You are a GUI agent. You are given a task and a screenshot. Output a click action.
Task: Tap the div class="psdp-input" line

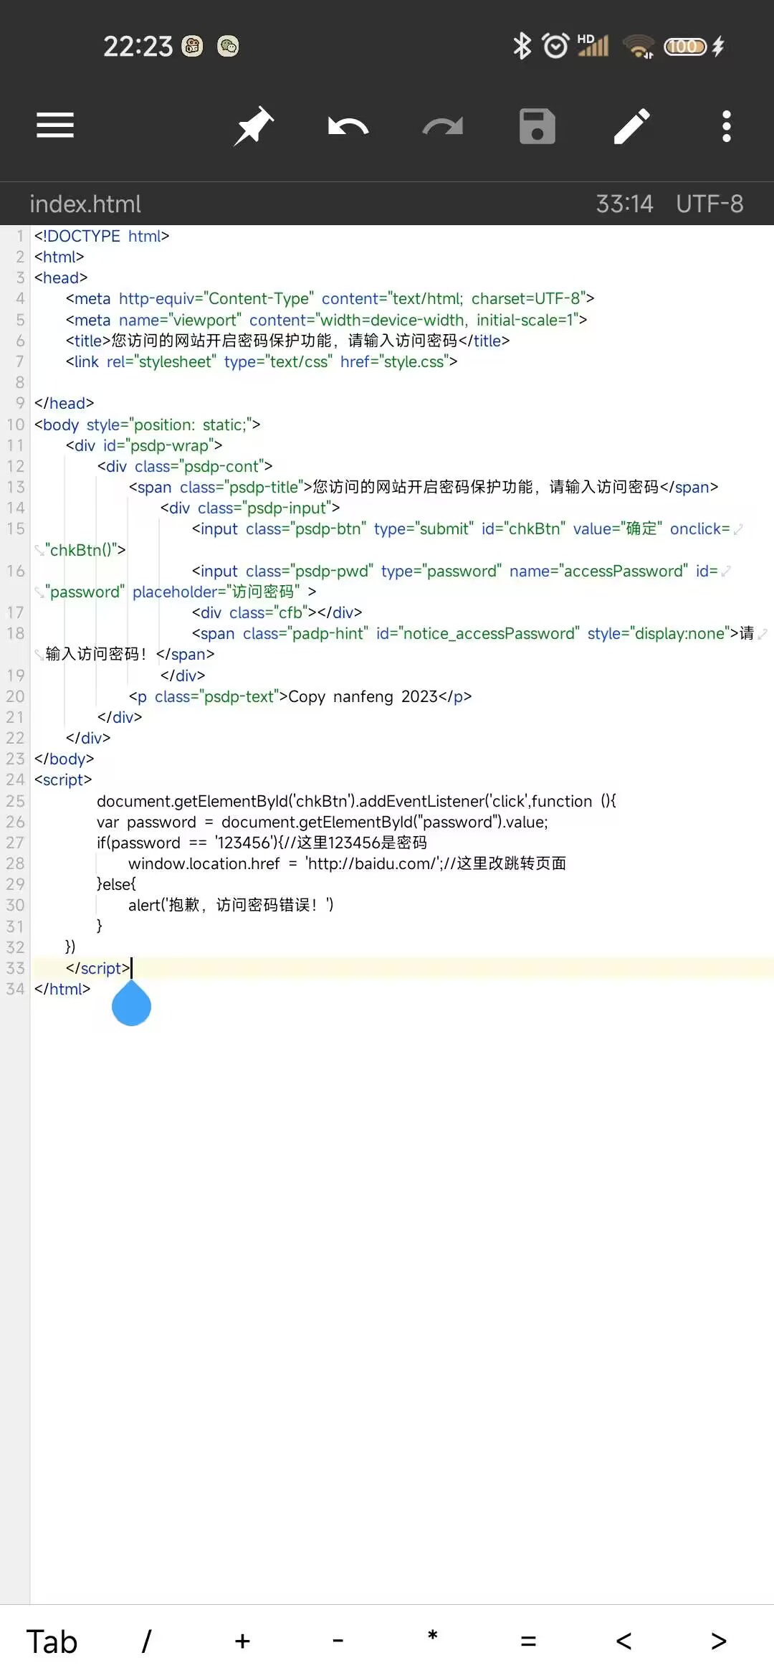(x=250, y=508)
